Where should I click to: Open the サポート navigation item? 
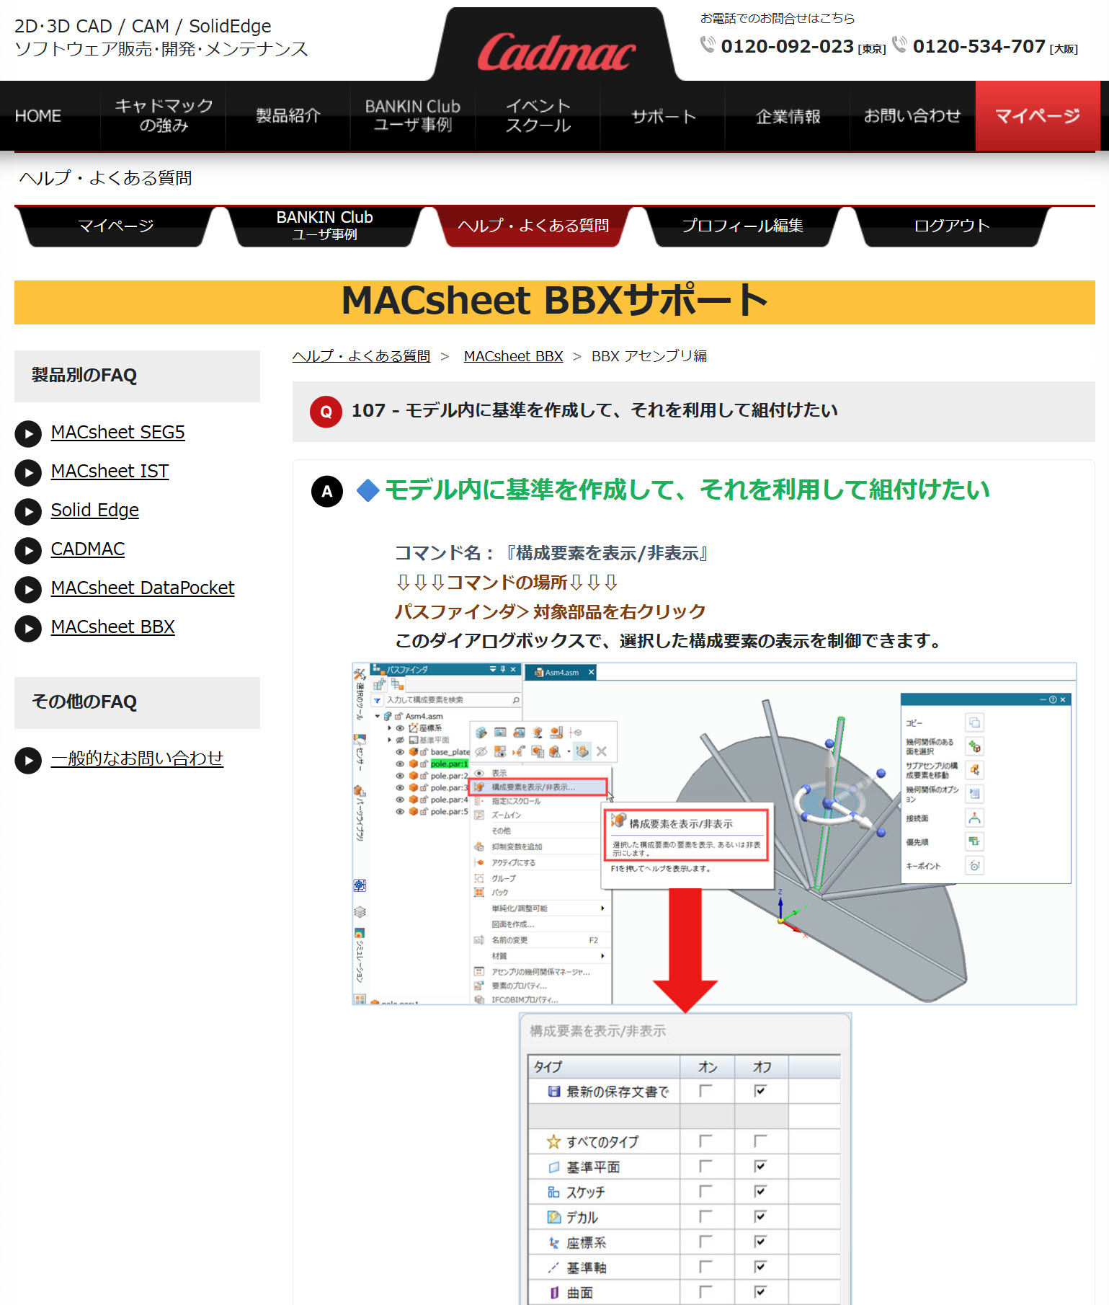[x=664, y=116]
